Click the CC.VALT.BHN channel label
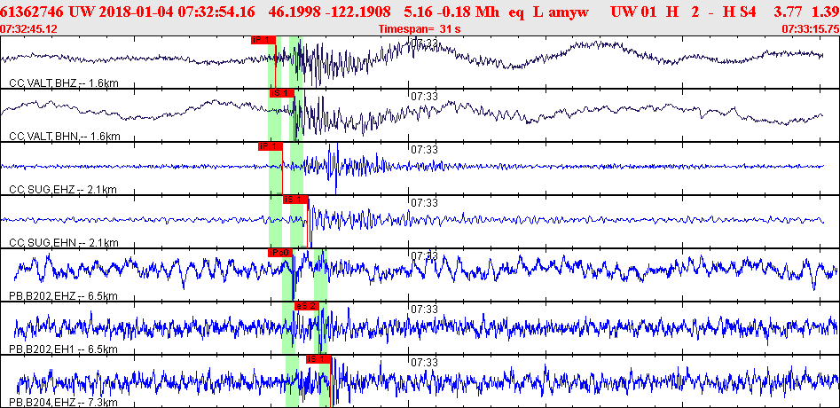 tap(62, 137)
